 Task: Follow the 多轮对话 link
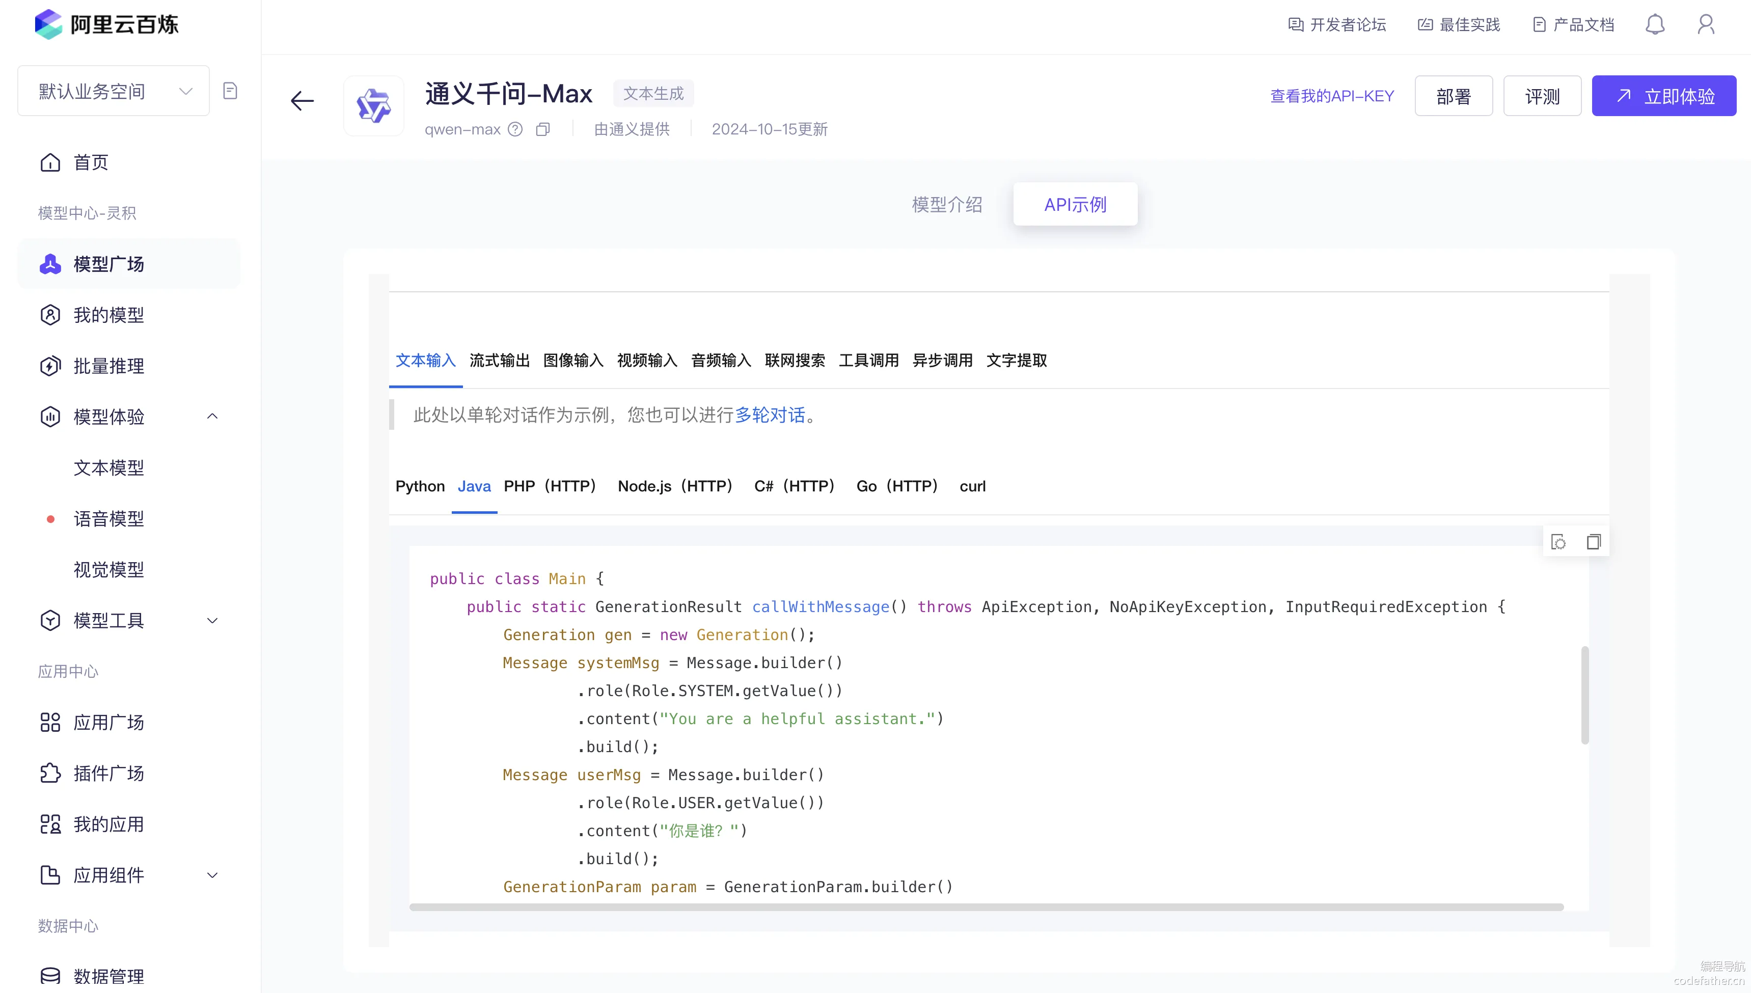pos(770,415)
